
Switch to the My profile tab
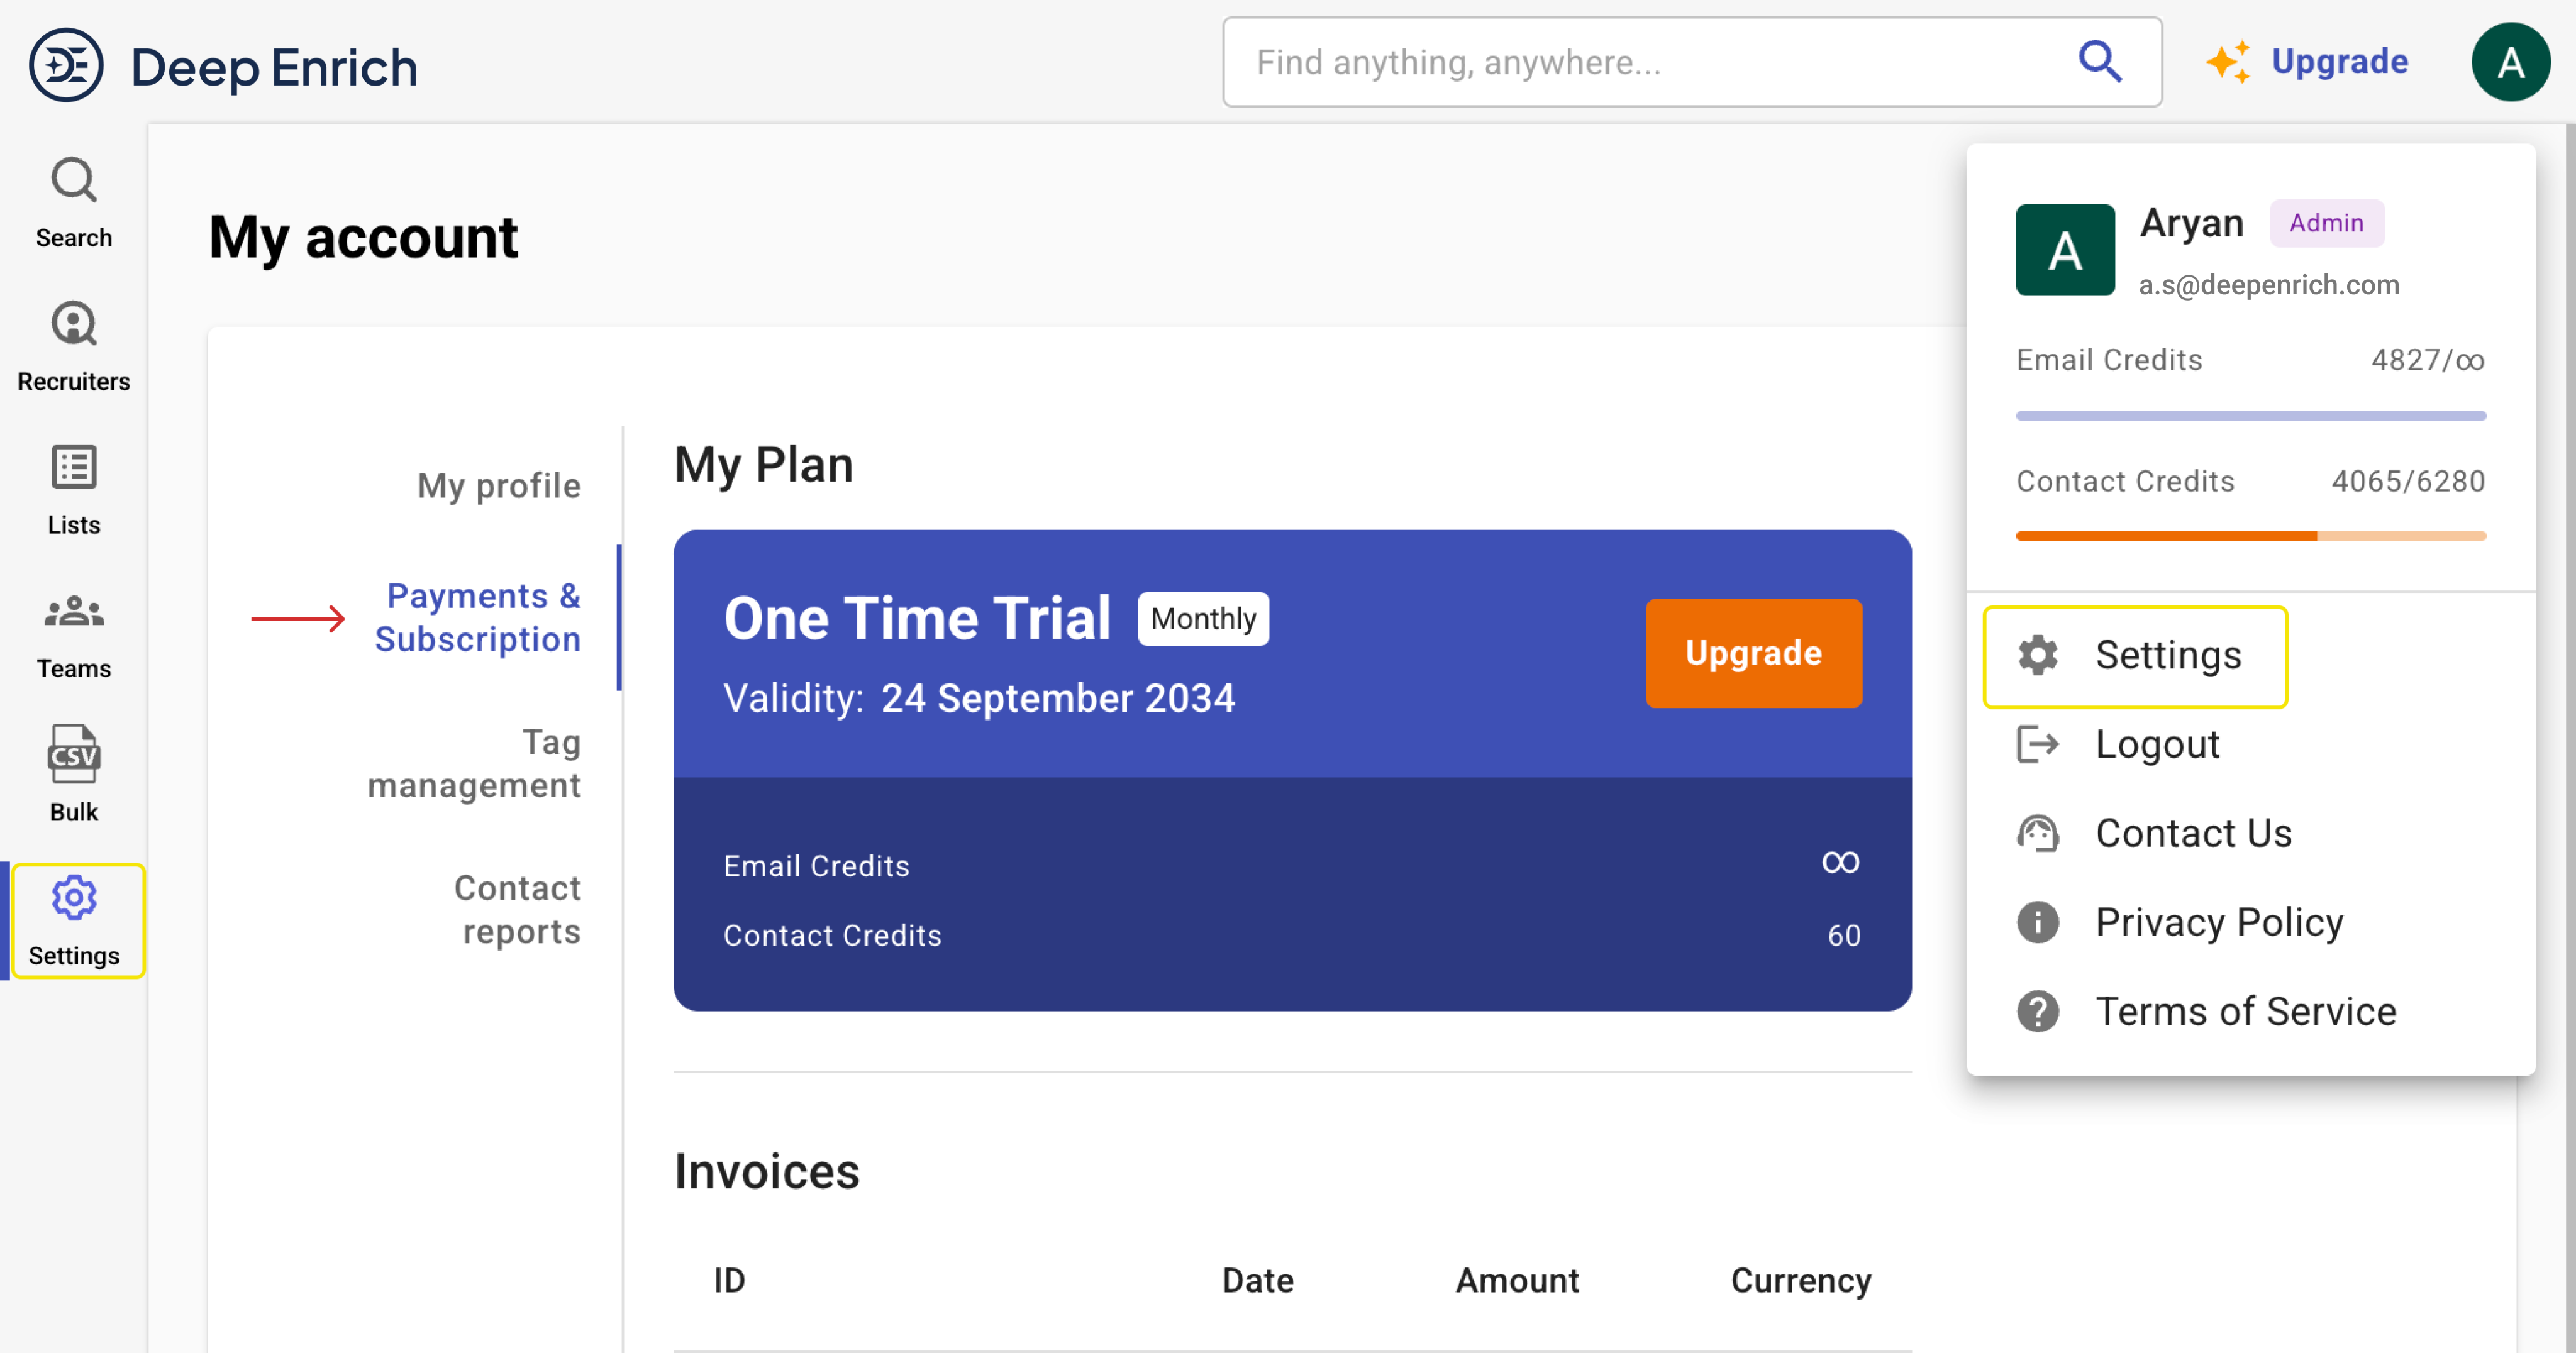click(498, 486)
